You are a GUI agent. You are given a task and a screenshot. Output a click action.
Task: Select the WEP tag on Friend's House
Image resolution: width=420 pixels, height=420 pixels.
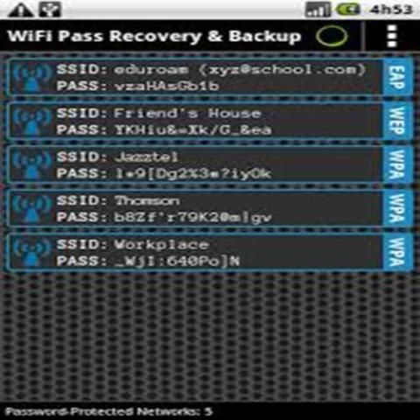(x=397, y=121)
